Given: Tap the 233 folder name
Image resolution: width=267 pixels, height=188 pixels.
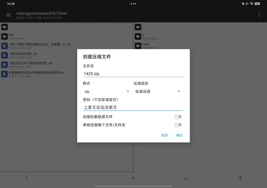Looking at the screenshot, I should point(11,35).
